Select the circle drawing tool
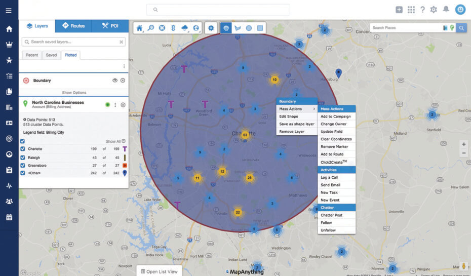The width and height of the screenshot is (471, 276). (249, 28)
